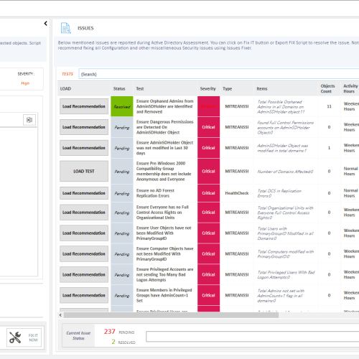This screenshot has width=359, height=359.
Task: Sort by the Items column header
Action: point(286,88)
